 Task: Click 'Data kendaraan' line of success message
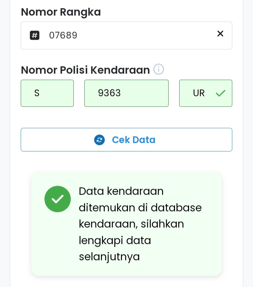pyautogui.click(x=121, y=191)
